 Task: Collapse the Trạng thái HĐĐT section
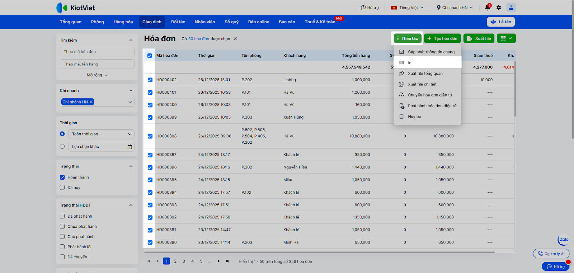click(131, 205)
